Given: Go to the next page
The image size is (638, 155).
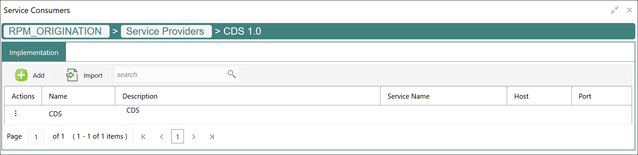Looking at the screenshot, I should click(194, 137).
